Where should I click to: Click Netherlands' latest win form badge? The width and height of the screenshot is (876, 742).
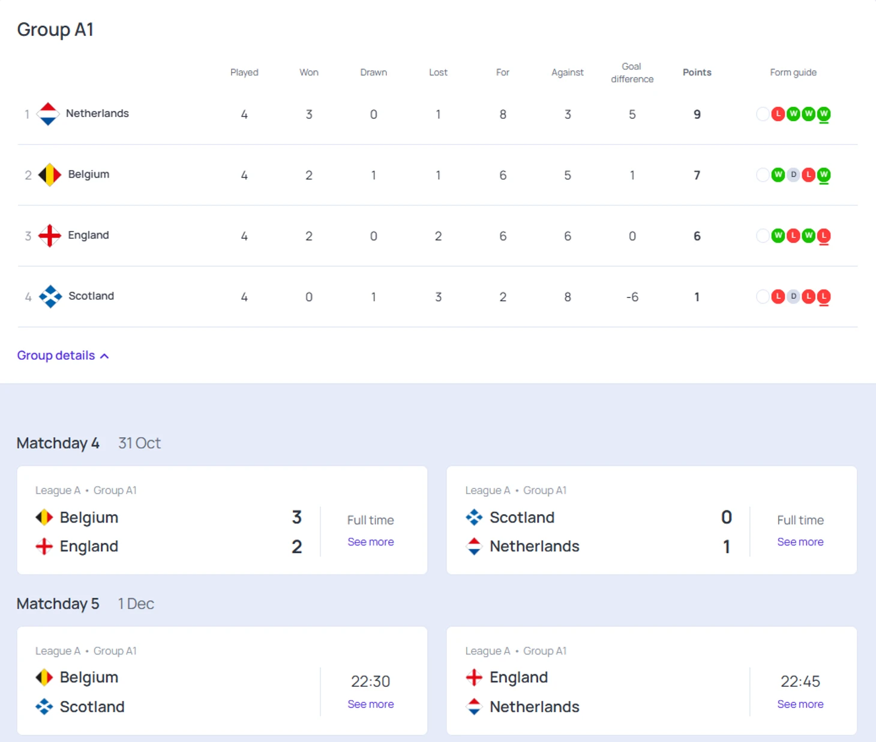(x=824, y=114)
